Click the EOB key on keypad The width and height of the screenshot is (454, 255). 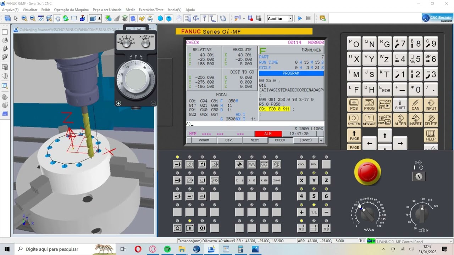(x=384, y=89)
